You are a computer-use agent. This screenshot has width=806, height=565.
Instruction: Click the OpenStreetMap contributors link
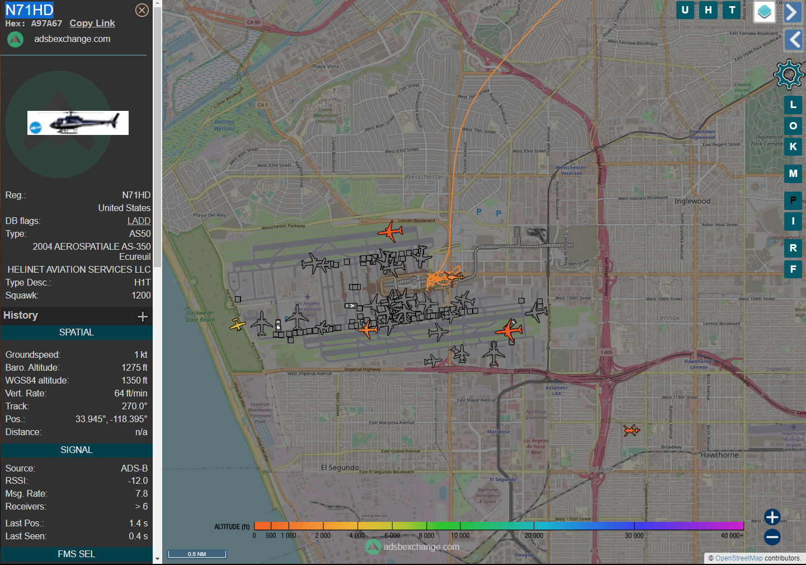738,558
